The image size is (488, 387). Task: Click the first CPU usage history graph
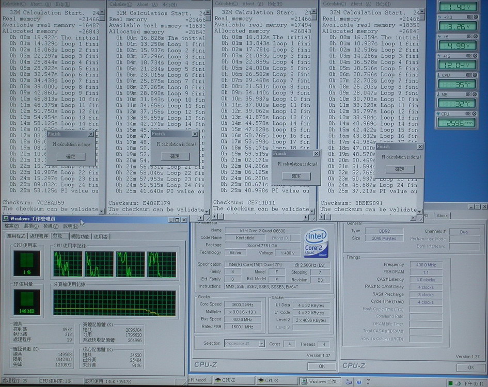click(x=68, y=264)
